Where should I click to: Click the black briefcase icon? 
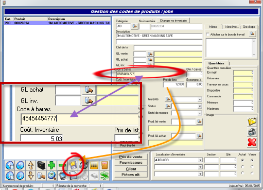point(41,165)
